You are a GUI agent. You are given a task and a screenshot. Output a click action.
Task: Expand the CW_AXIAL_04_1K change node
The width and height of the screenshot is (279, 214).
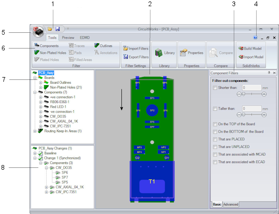click(x=47, y=187)
